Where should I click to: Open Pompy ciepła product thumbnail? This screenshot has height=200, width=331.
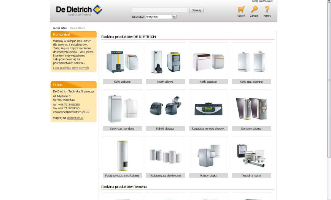click(x=208, y=157)
